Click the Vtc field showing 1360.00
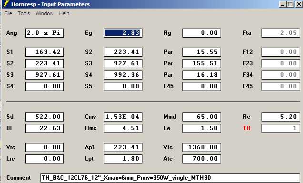The image size is (303, 183). tap(202, 147)
